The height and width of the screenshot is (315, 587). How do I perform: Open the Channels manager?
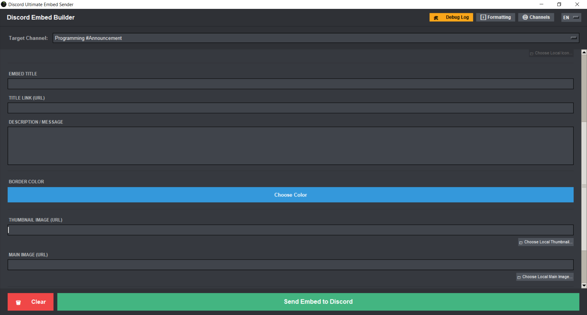[x=536, y=17]
